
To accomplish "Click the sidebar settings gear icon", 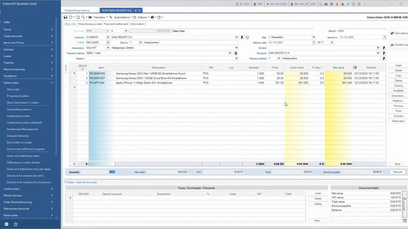I will click(x=6, y=225).
